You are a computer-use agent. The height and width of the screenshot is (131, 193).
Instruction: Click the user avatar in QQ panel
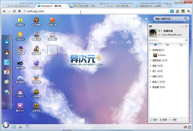pyautogui.click(x=153, y=33)
